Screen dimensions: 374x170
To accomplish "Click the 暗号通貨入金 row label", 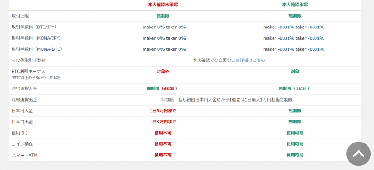I will [24, 88].
